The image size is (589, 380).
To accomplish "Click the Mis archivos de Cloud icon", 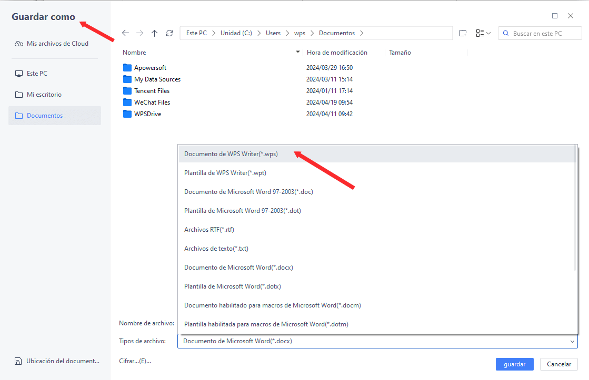I will click(x=19, y=44).
